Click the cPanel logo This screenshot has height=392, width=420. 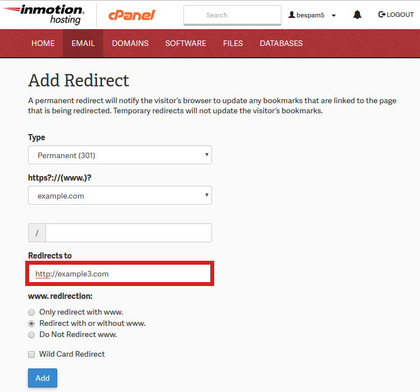(x=132, y=15)
